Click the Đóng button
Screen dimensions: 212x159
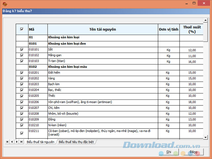click(194, 152)
